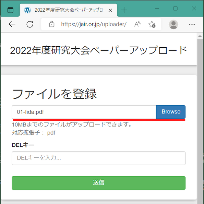204x204 pixels.
Task: Focus the DELキーを入力 text field
Action: [98, 158]
